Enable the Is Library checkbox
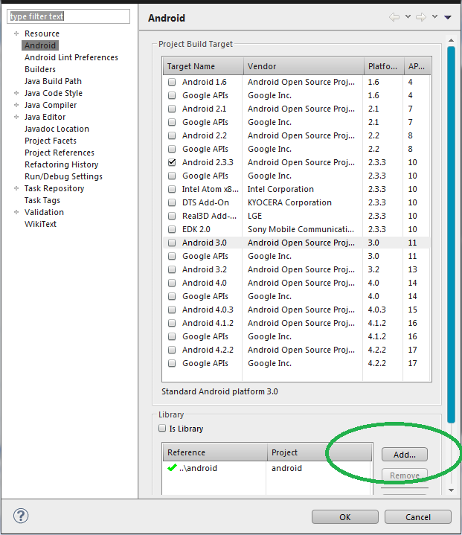This screenshot has width=462, height=535. coord(162,428)
